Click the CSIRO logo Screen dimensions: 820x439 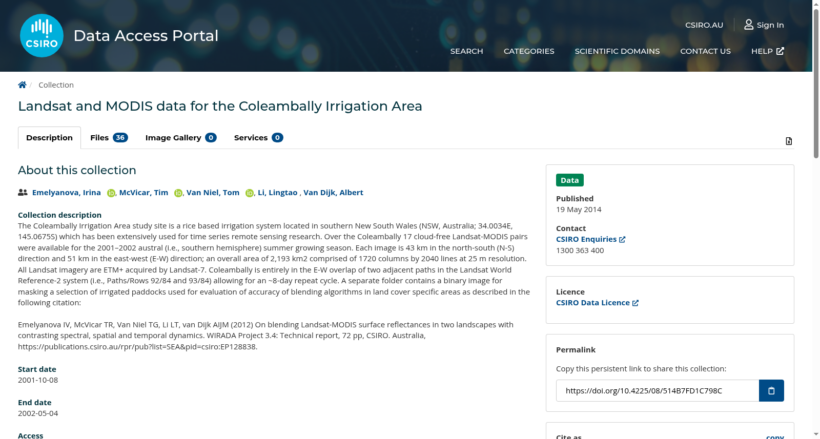tap(42, 35)
